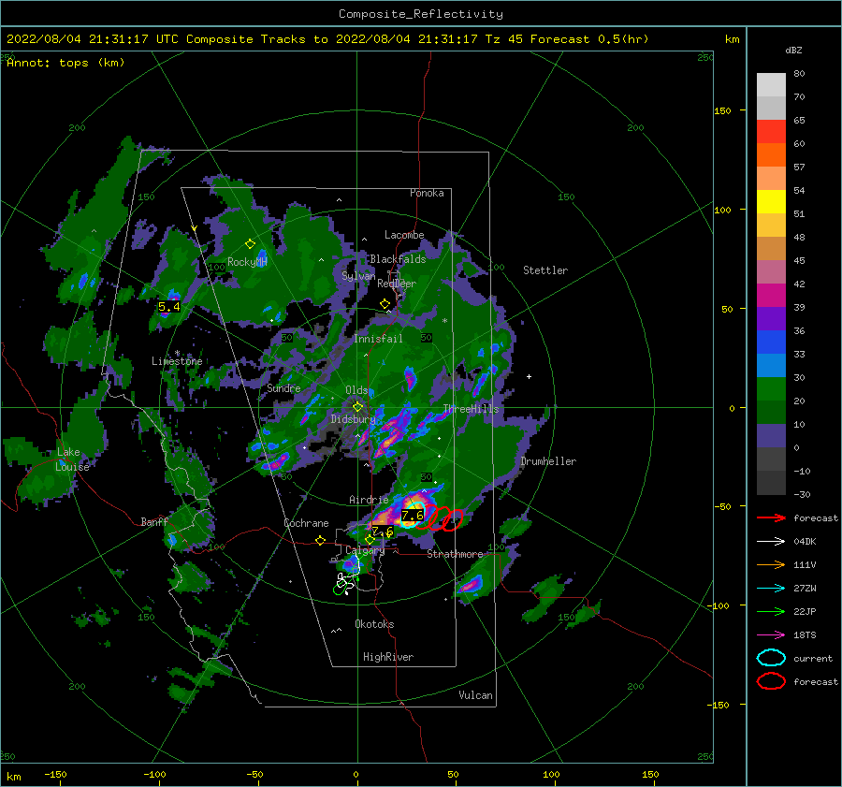Pick the cyan 27ZW track arrow in legend
The image size is (842, 787).
(x=771, y=589)
